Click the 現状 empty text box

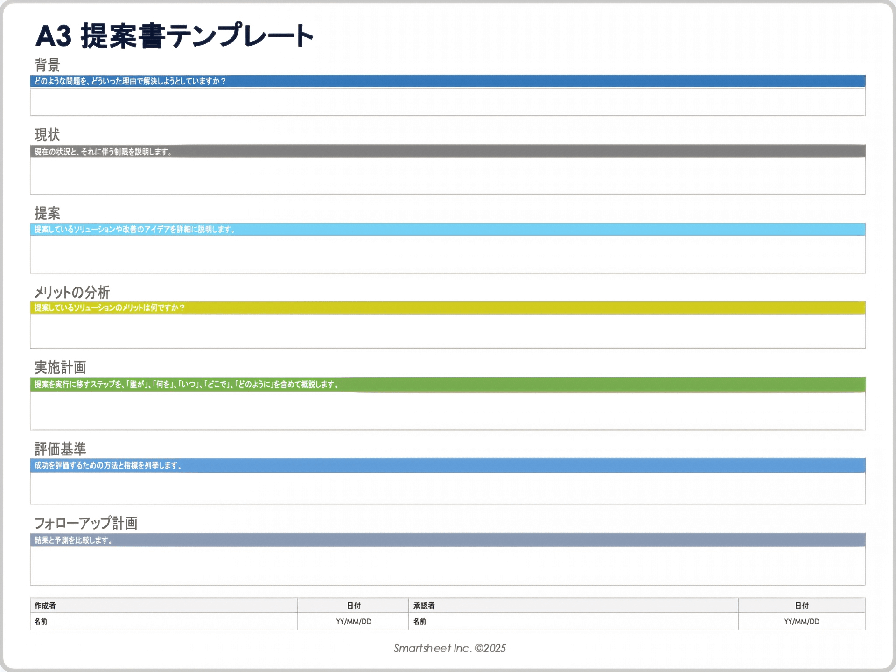(447, 175)
